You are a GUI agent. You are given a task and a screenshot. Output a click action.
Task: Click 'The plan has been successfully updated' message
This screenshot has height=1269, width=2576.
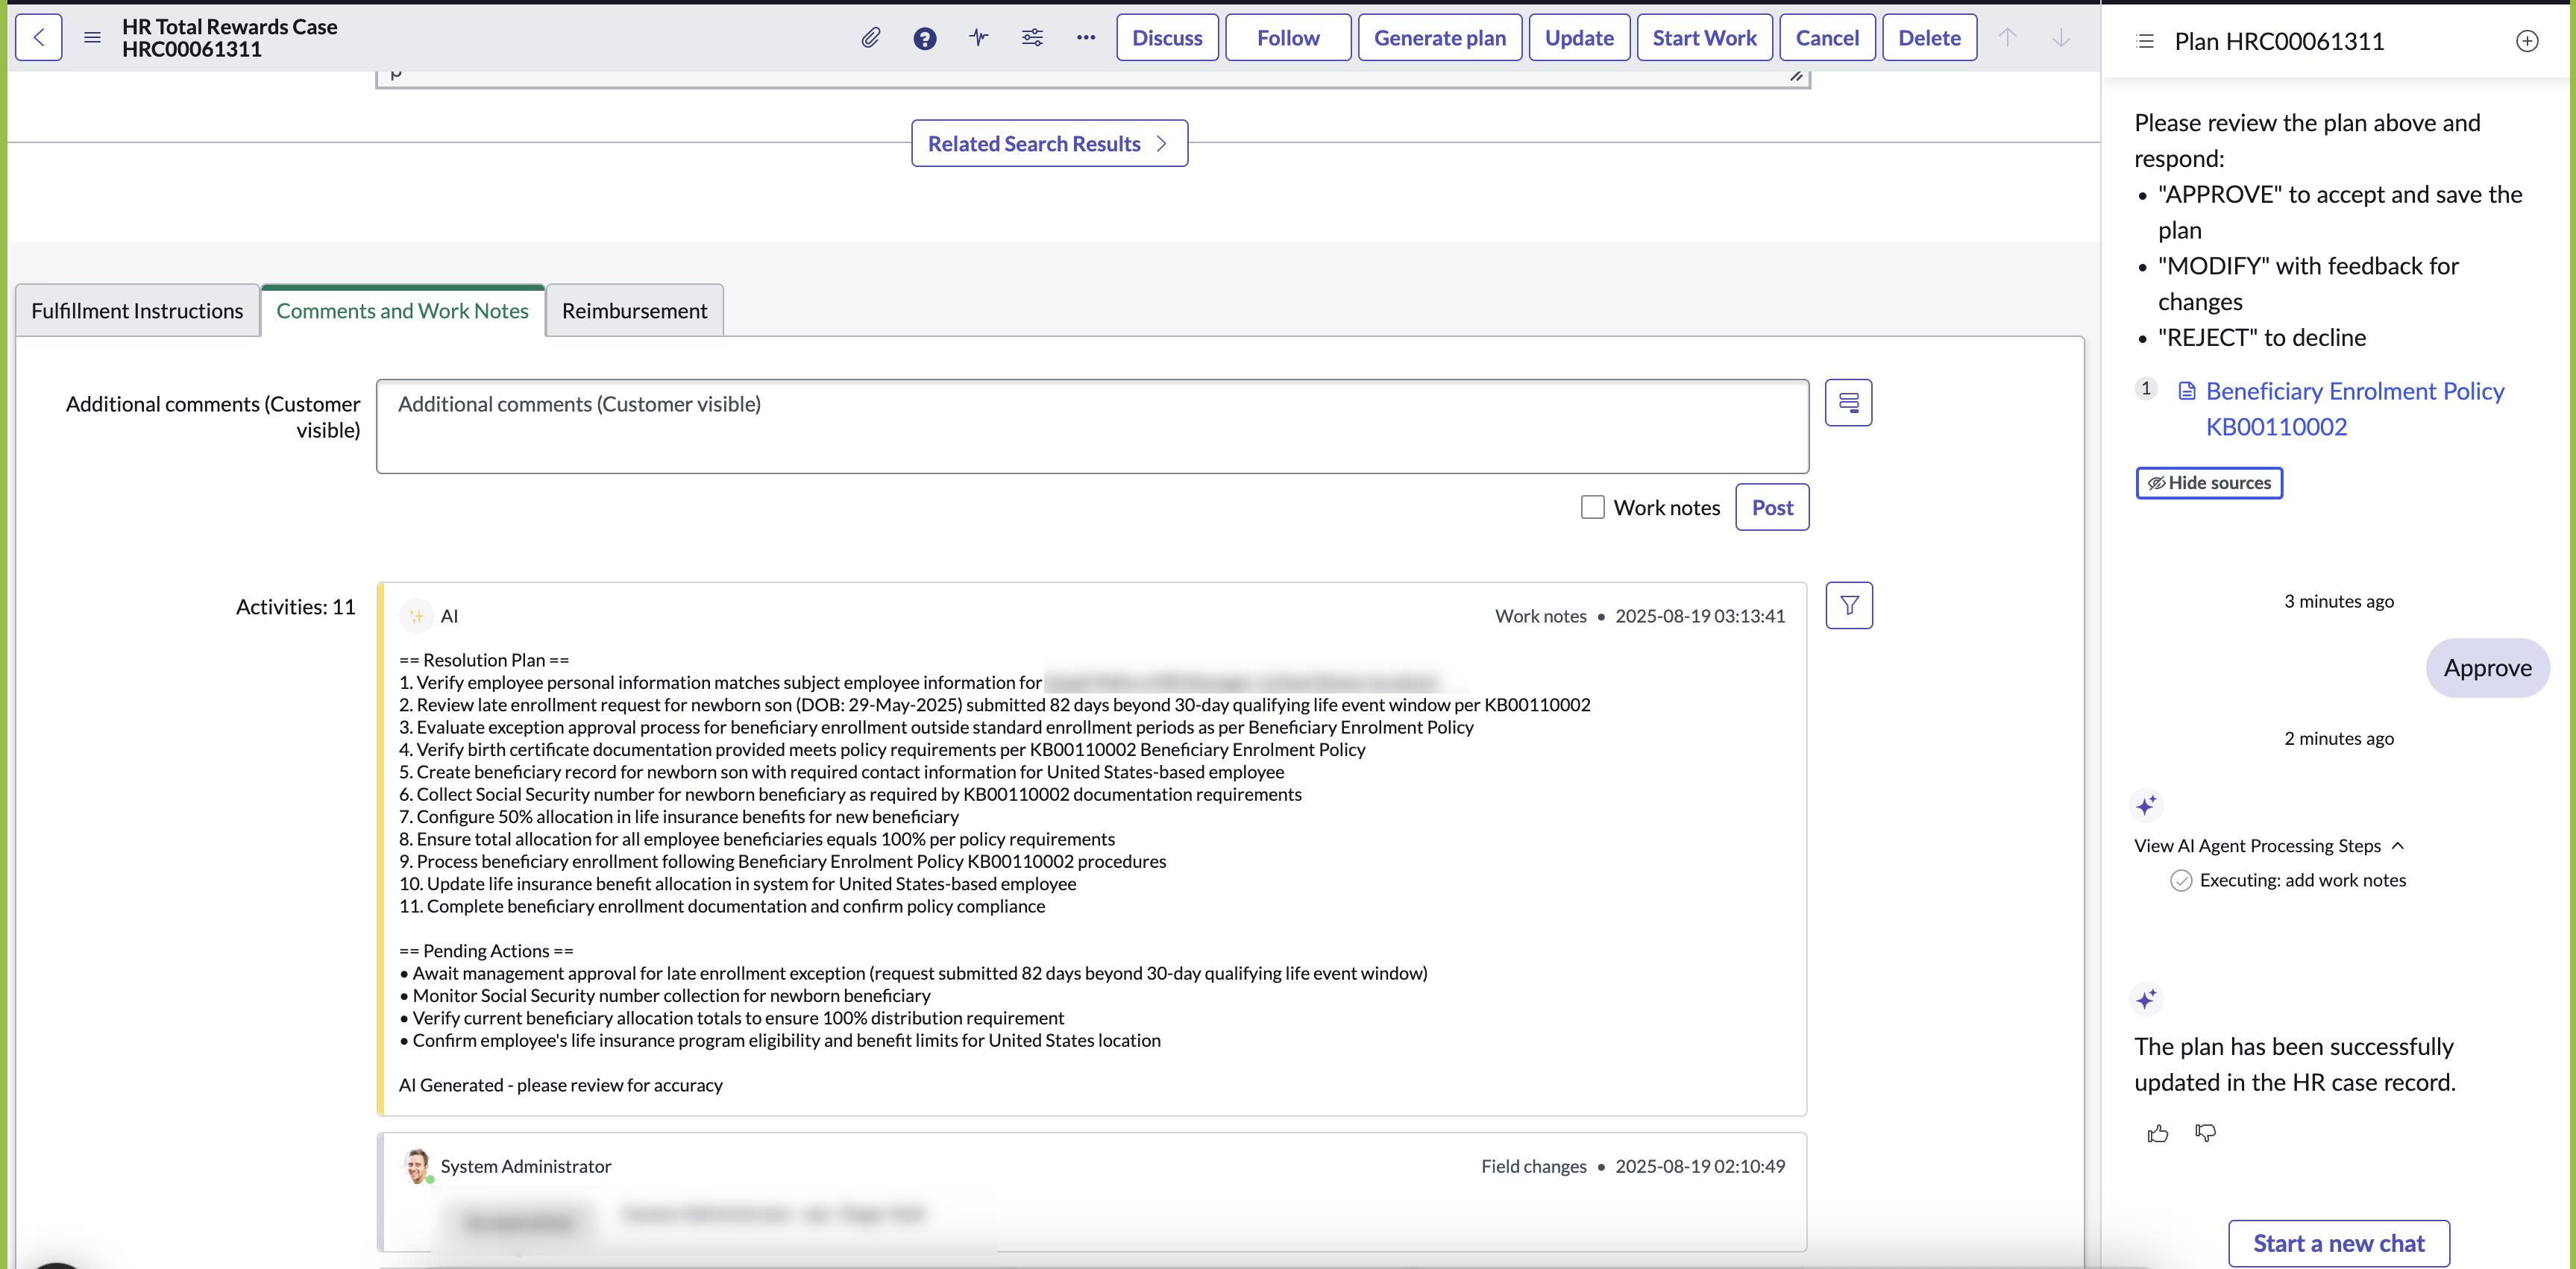coord(2294,1064)
